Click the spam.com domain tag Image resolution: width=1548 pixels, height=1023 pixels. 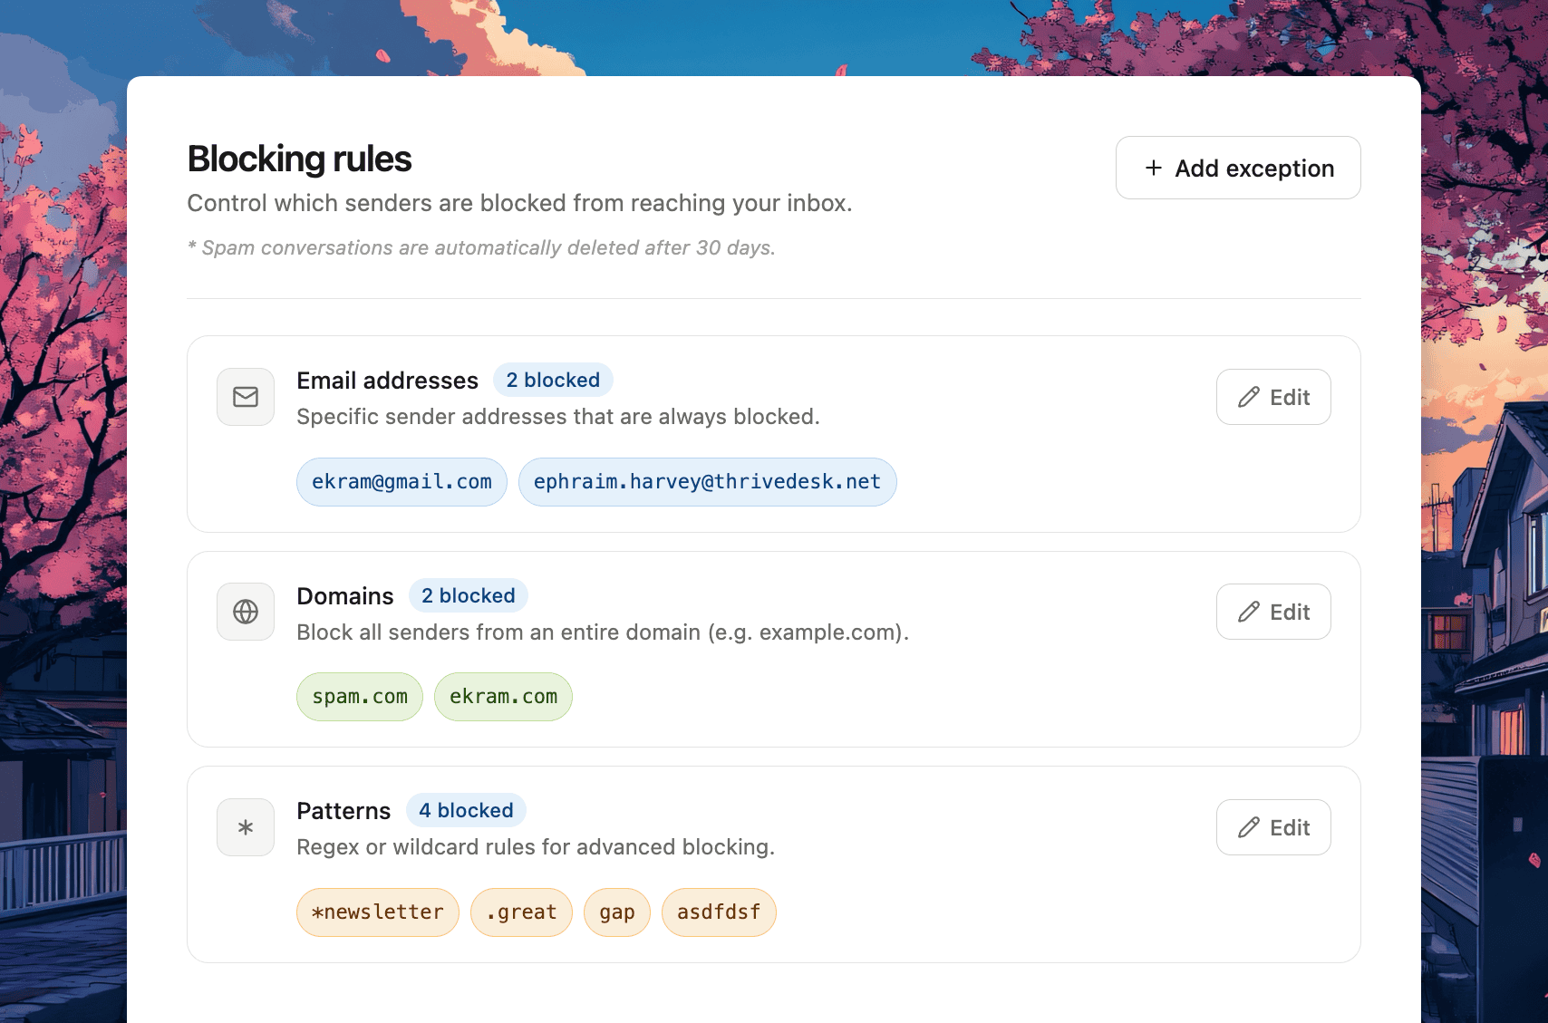click(x=359, y=697)
